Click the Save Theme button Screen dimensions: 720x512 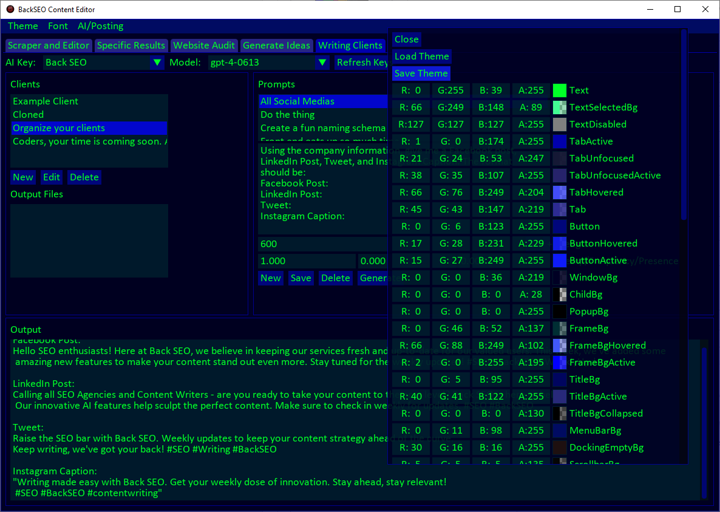pos(421,73)
